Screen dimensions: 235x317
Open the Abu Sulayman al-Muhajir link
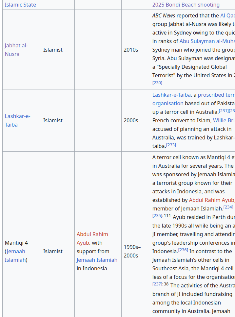(x=207, y=41)
